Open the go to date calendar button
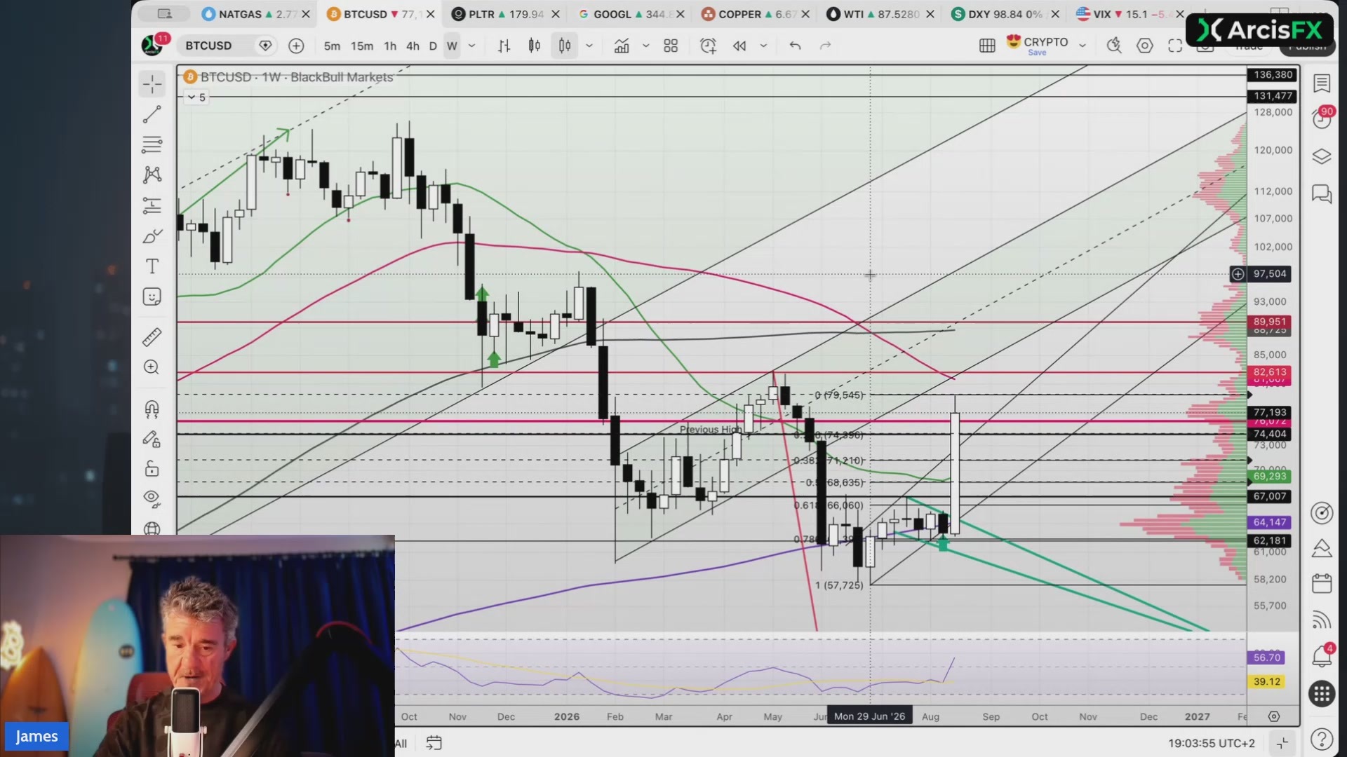The image size is (1347, 757). (434, 743)
